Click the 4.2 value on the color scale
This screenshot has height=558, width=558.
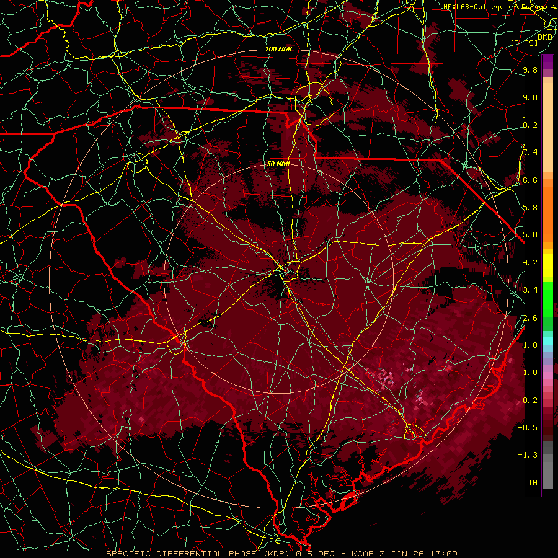pos(530,263)
